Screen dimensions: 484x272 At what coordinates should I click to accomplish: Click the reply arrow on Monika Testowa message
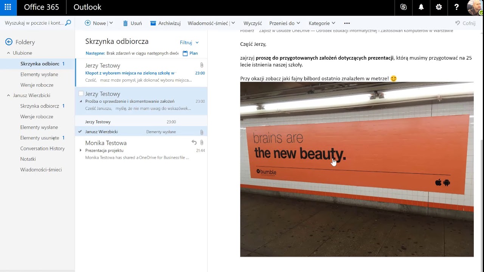tap(194, 142)
